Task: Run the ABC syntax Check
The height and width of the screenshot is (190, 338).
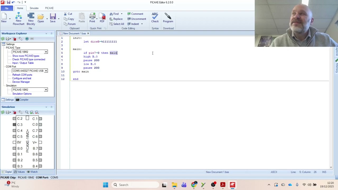Action: tap(155, 18)
